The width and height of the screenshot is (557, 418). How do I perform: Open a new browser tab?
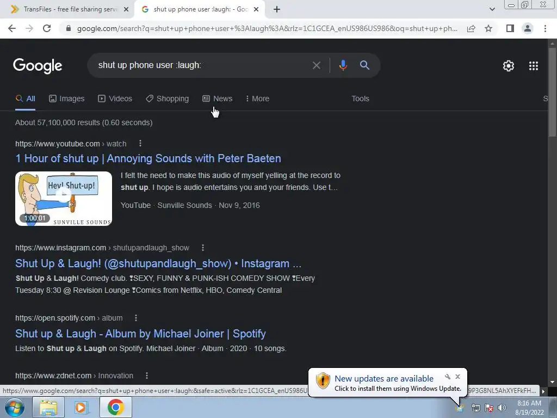pos(277,10)
